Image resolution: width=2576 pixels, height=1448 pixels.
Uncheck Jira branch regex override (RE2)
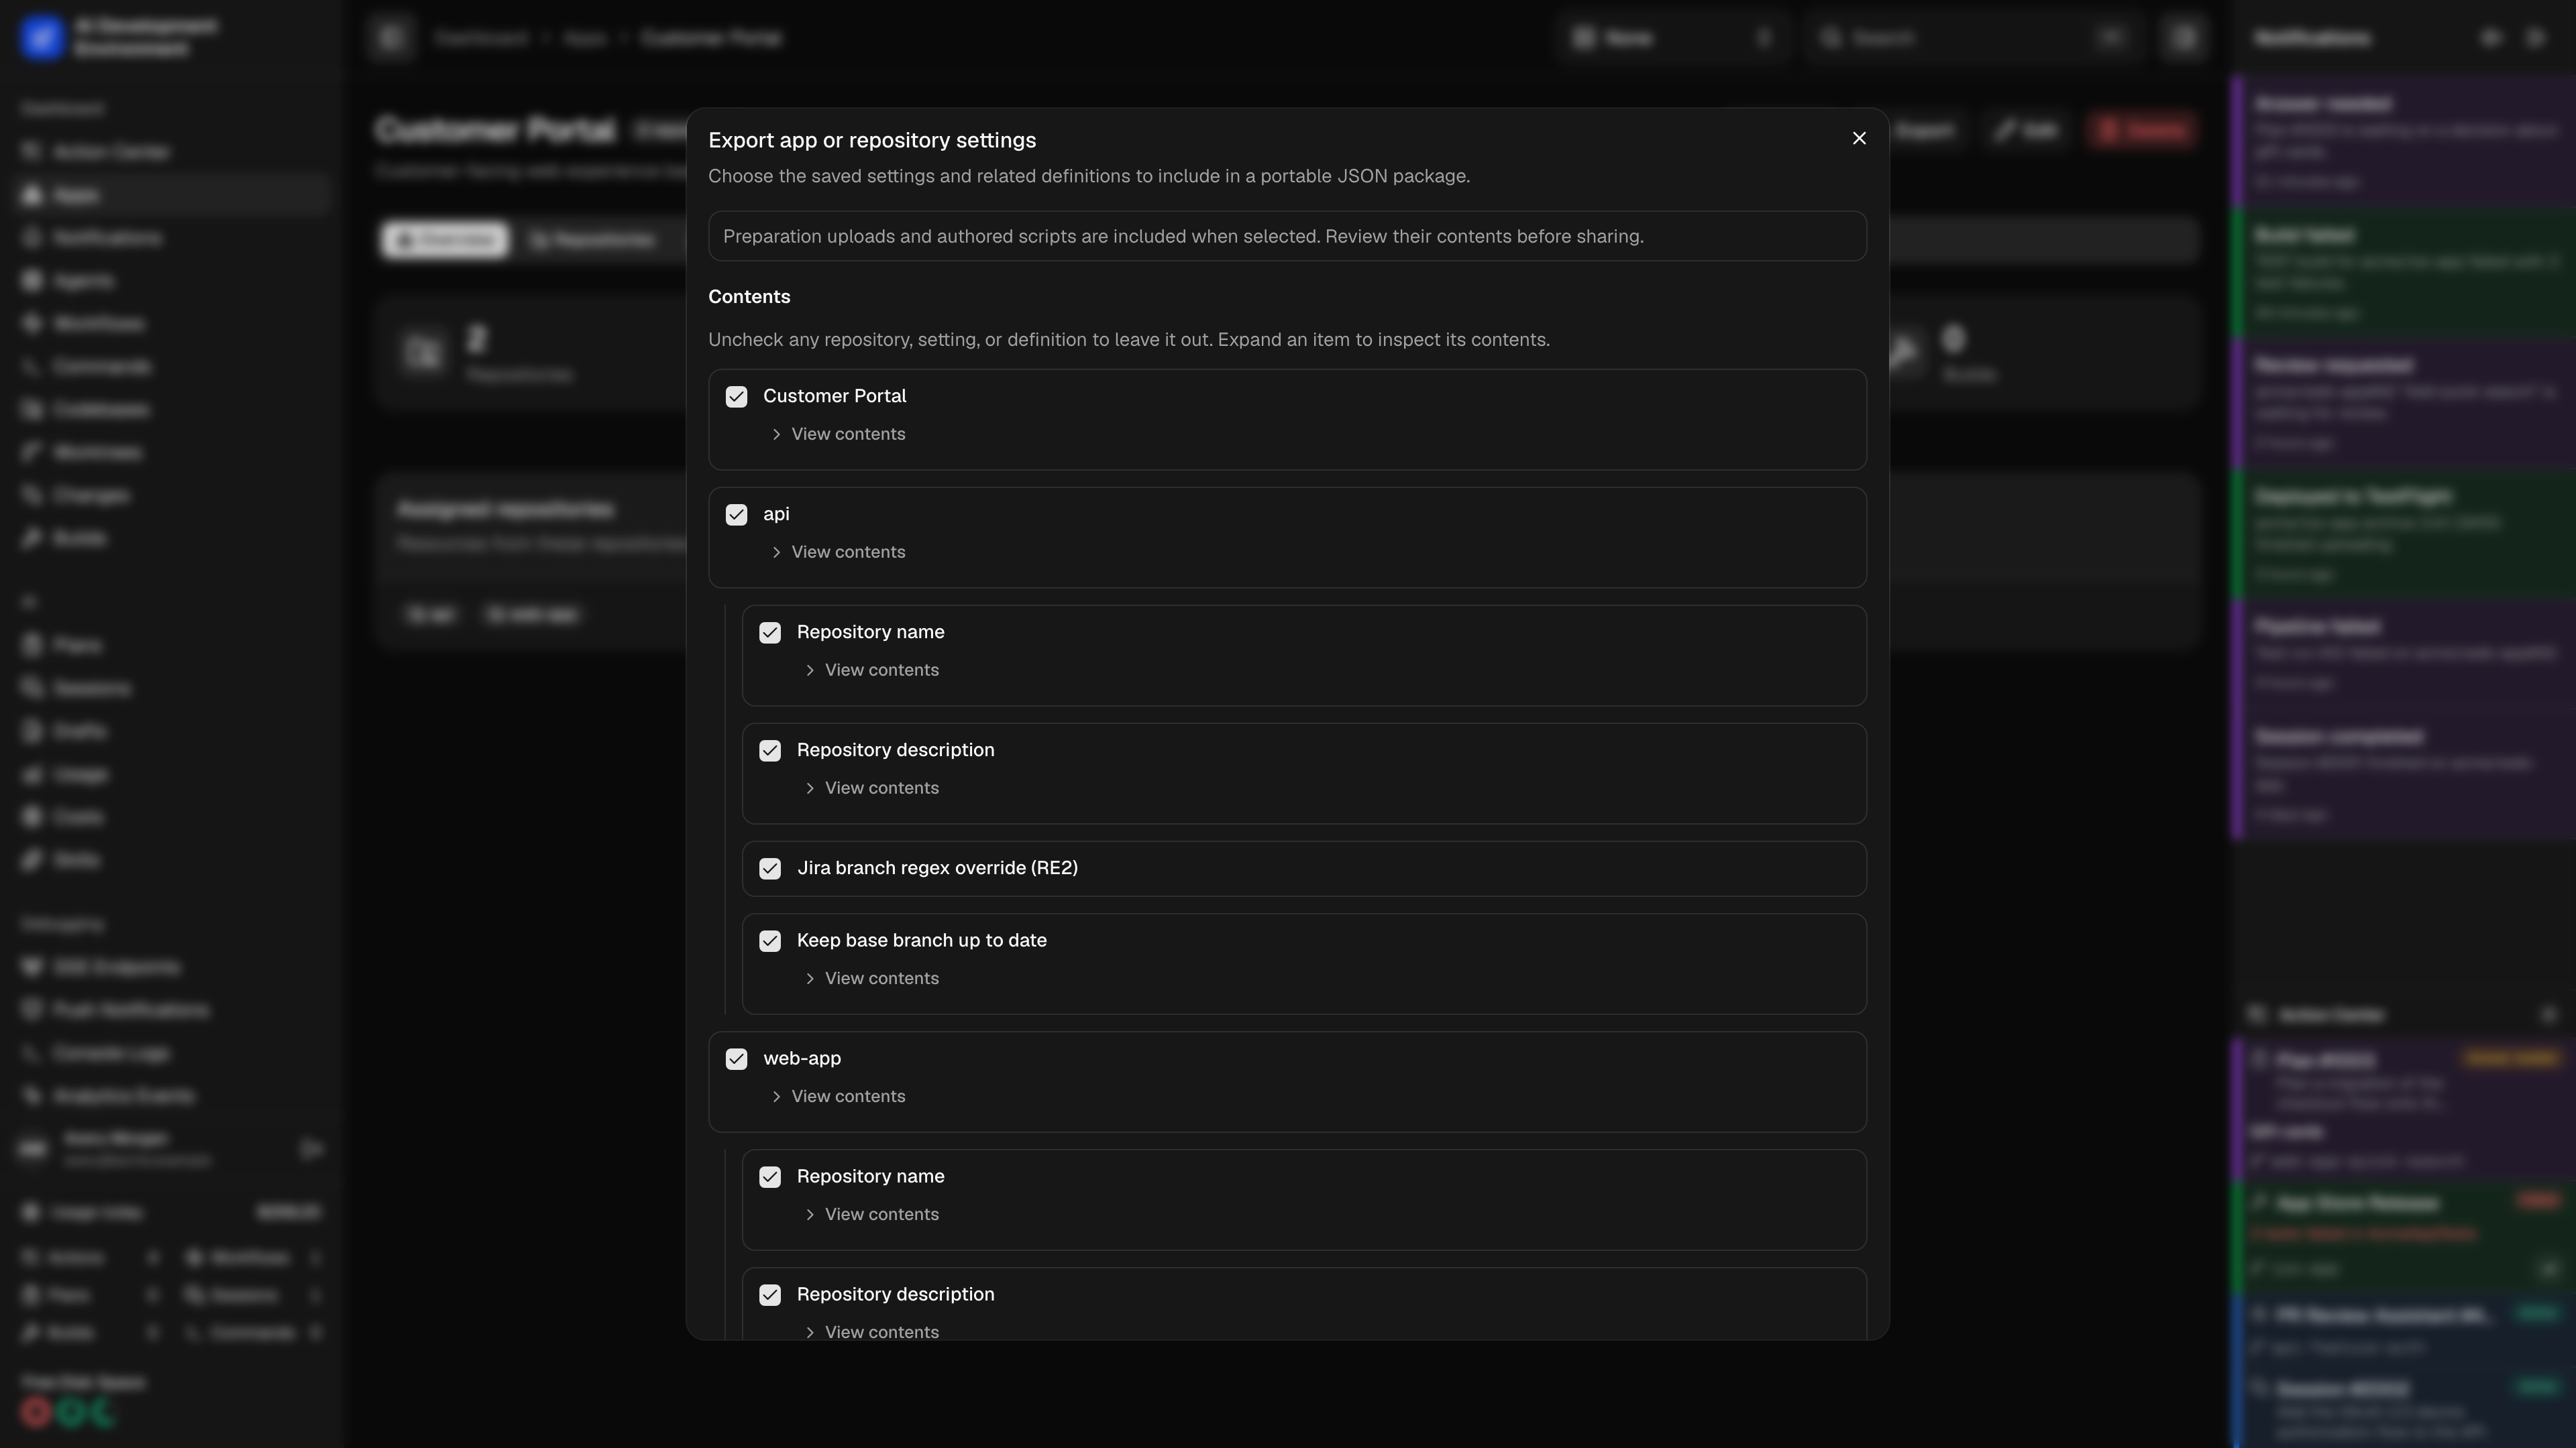click(769, 868)
